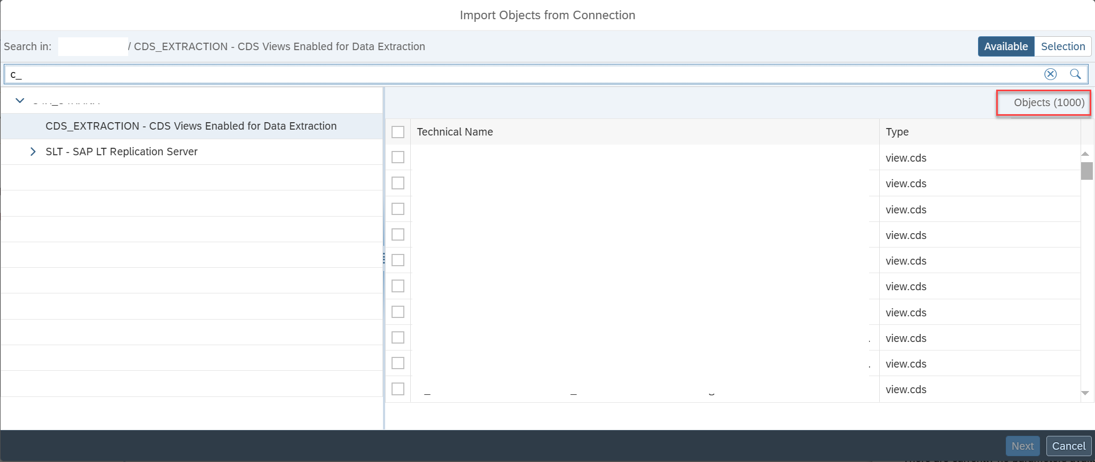Click the Type column header

coord(980,132)
